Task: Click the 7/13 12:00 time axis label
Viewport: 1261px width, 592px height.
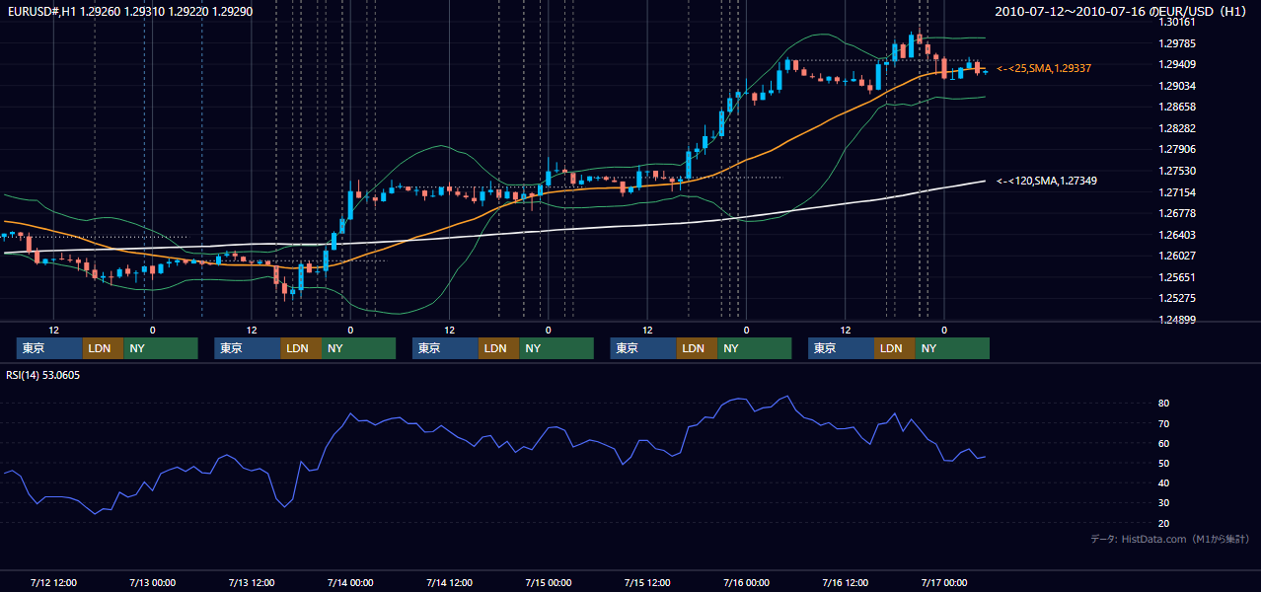Action: click(x=251, y=582)
